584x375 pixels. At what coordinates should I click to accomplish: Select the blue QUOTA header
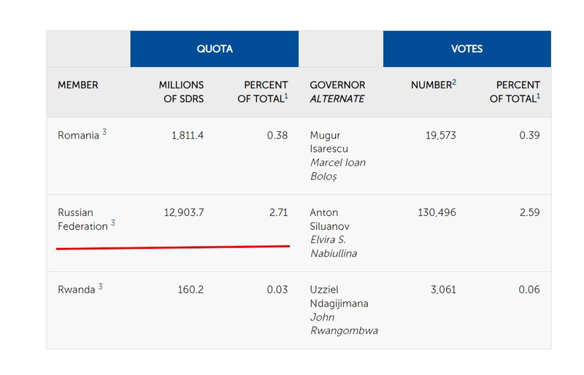215,49
